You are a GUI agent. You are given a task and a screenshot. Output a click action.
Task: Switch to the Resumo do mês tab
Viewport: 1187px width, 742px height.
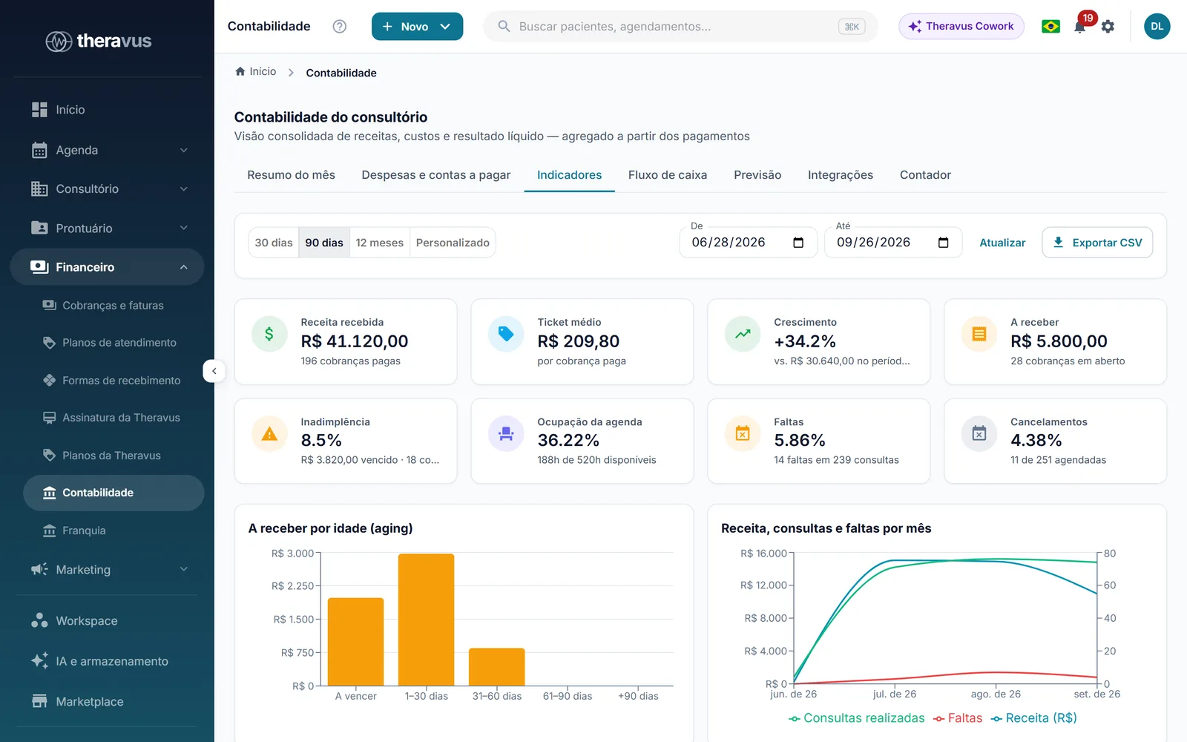pos(291,175)
